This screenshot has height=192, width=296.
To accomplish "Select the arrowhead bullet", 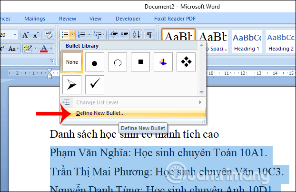I will [72, 85].
